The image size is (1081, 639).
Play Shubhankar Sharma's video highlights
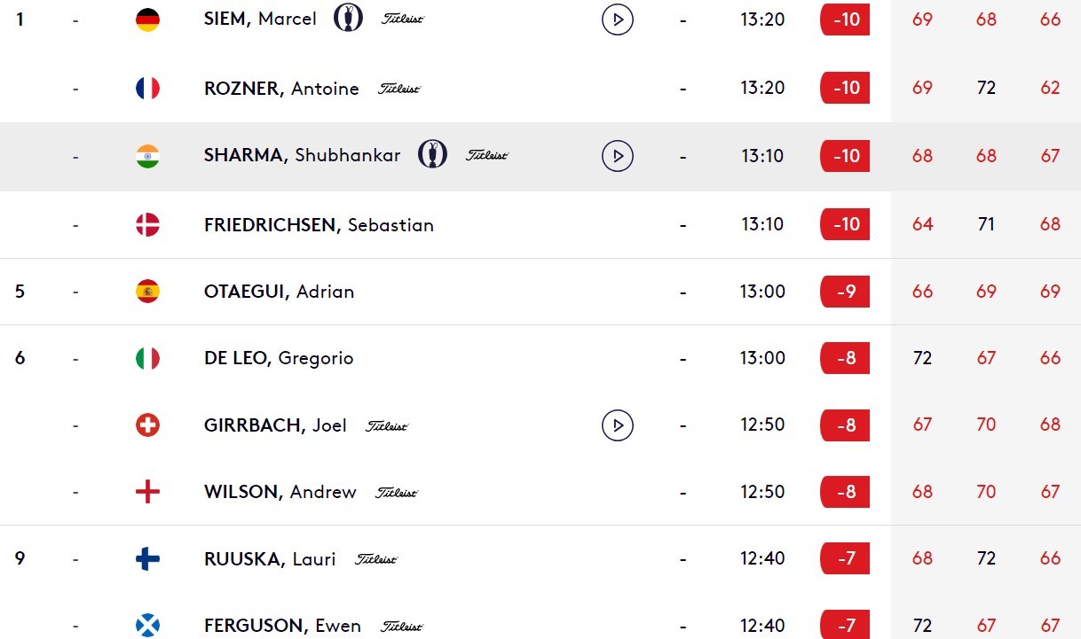(617, 156)
